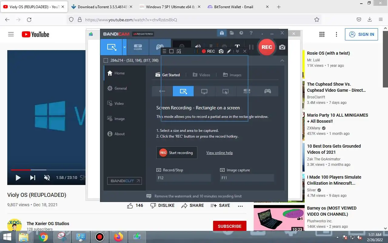Select gamepad game mode in selector row

point(267,91)
